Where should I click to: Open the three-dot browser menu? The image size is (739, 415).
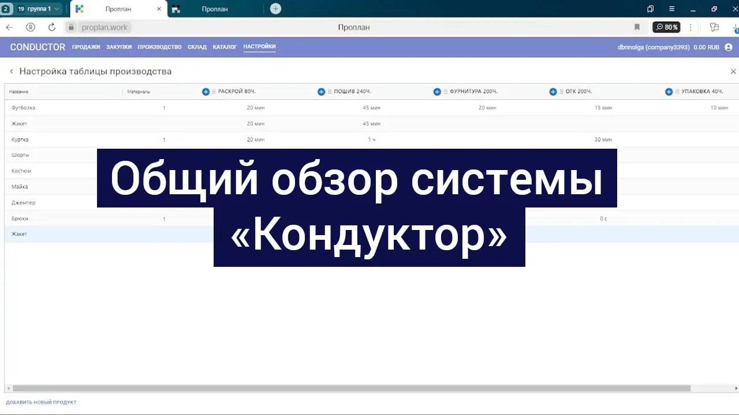pyautogui.click(x=691, y=27)
